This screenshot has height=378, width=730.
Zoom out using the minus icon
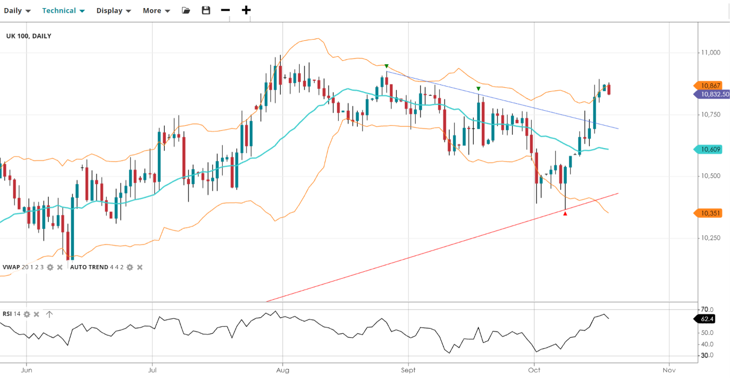pyautogui.click(x=226, y=10)
